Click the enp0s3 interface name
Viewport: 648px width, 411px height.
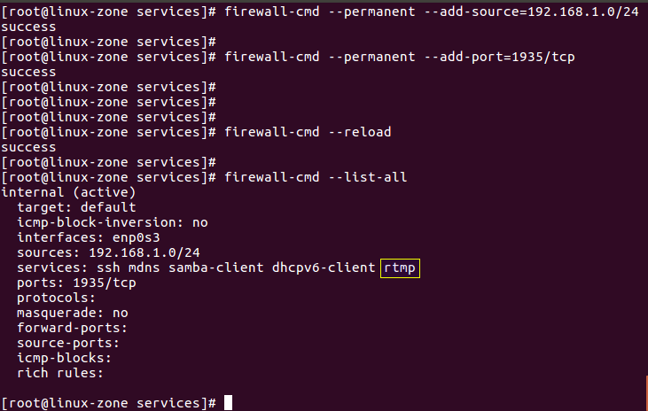[x=131, y=237]
